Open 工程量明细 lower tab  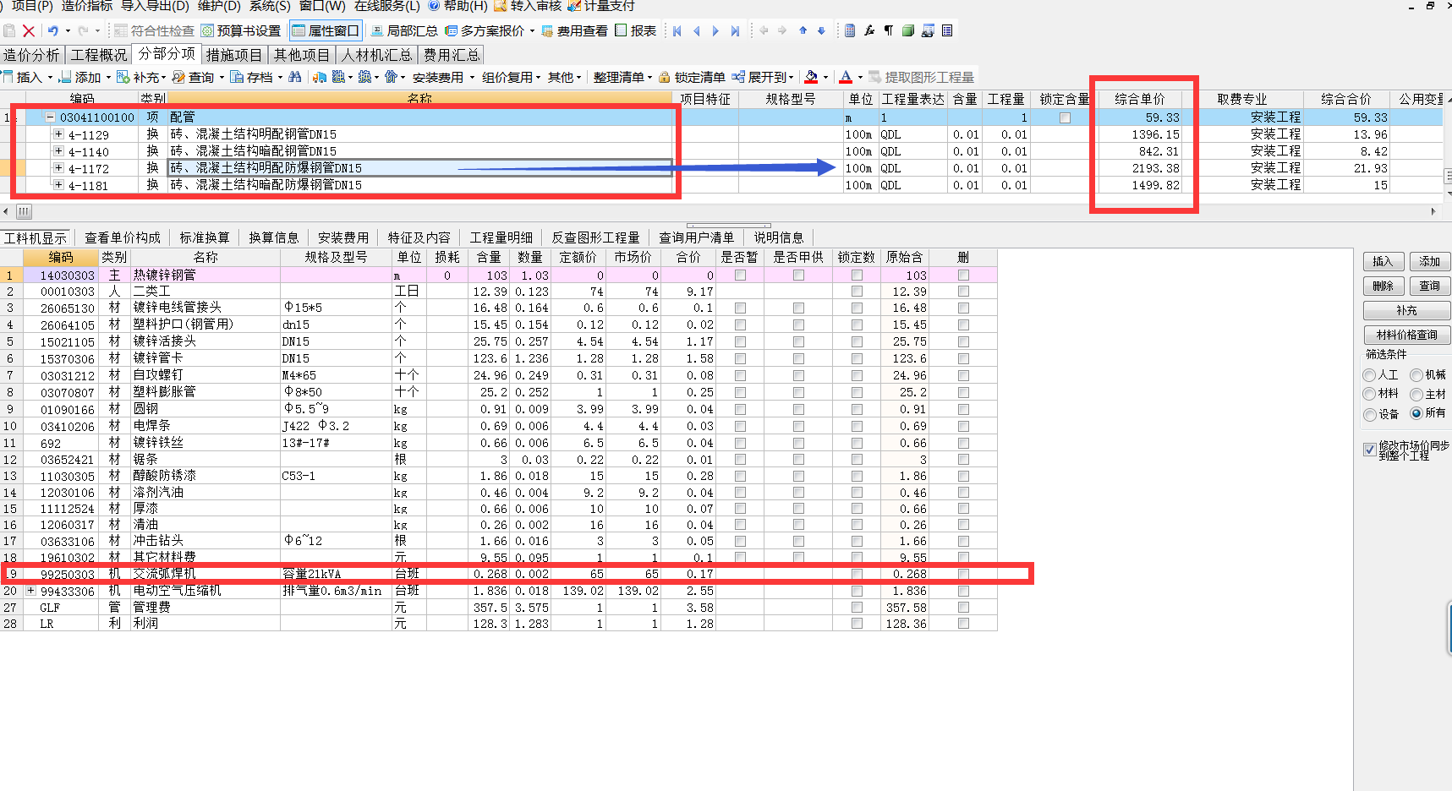501,238
